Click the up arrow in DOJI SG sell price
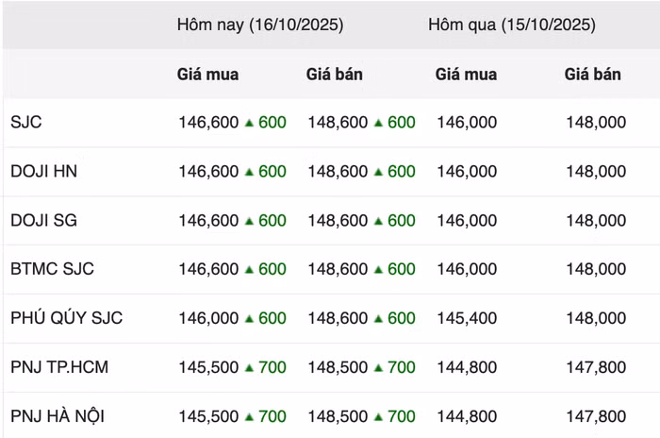The image size is (660, 438). (x=378, y=221)
